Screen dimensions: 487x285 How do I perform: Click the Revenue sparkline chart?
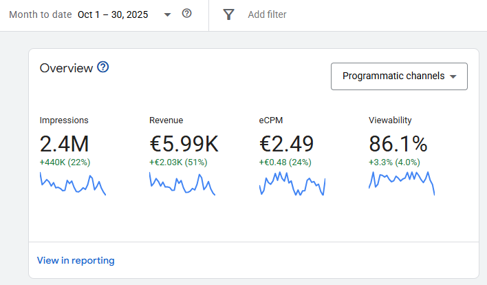(182, 184)
